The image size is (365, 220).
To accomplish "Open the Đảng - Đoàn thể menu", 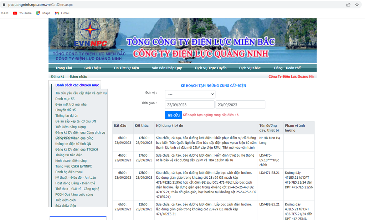I will coord(287,68).
